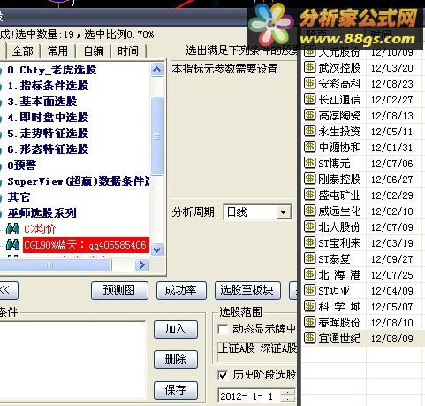Click the stock name 北人股份

(x=339, y=227)
